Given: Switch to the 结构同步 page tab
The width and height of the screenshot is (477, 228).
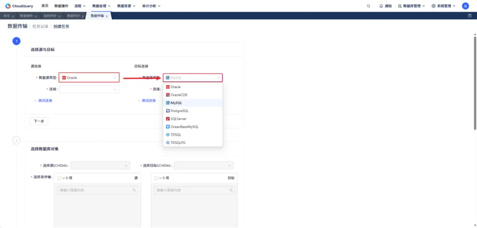Looking at the screenshot, I should click(50, 16).
